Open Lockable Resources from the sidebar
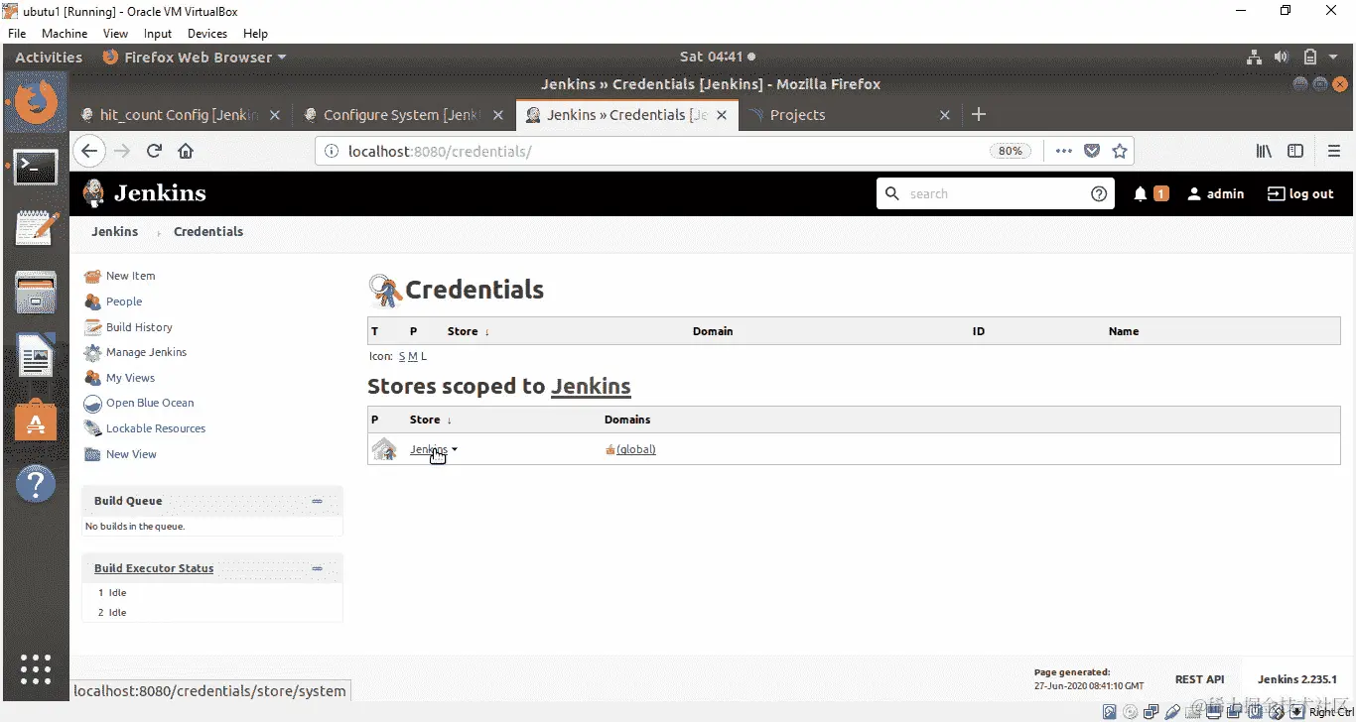This screenshot has height=722, width=1356. point(155,427)
